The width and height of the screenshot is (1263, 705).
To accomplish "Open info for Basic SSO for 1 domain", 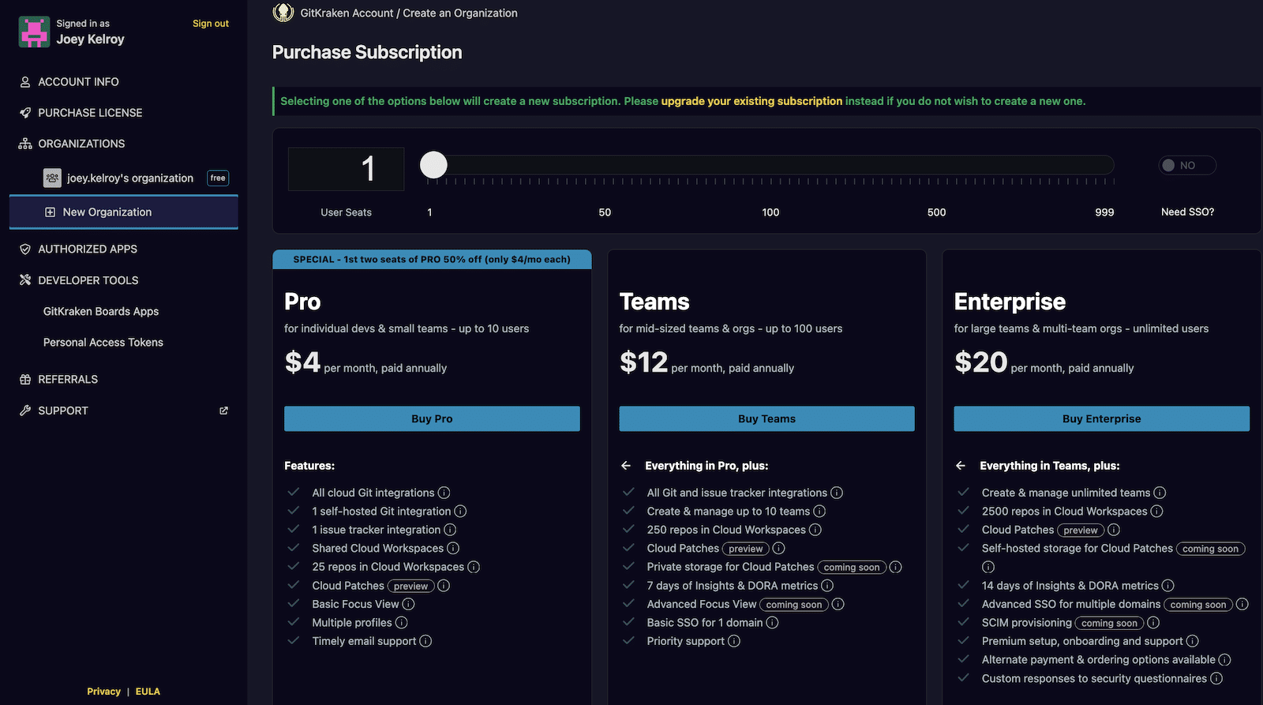I will (x=772, y=623).
